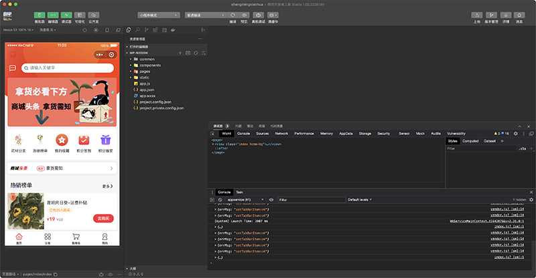Toggle the console live expression eye icon
The height and width of the screenshot is (278, 536).
point(271,200)
